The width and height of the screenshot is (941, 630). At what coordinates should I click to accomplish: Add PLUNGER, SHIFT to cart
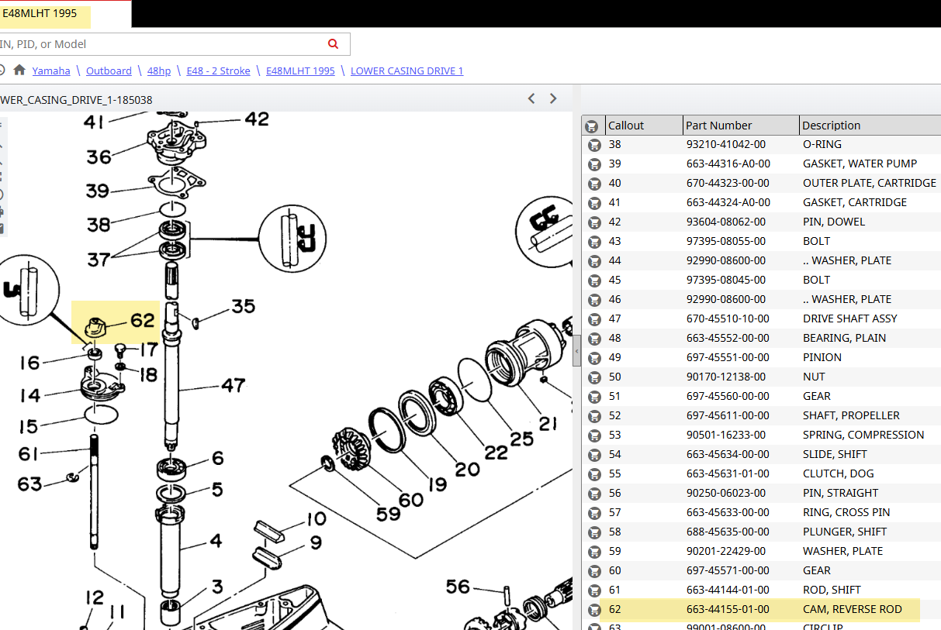click(x=594, y=532)
